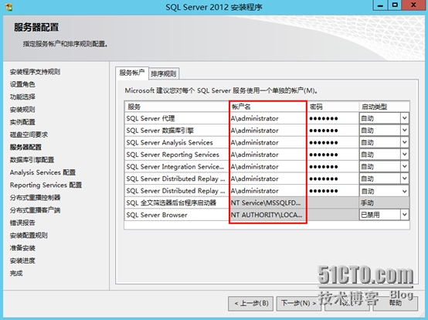Open startup type for SQL Server Integration Service
The width and height of the screenshot is (428, 320).
pyautogui.click(x=405, y=166)
